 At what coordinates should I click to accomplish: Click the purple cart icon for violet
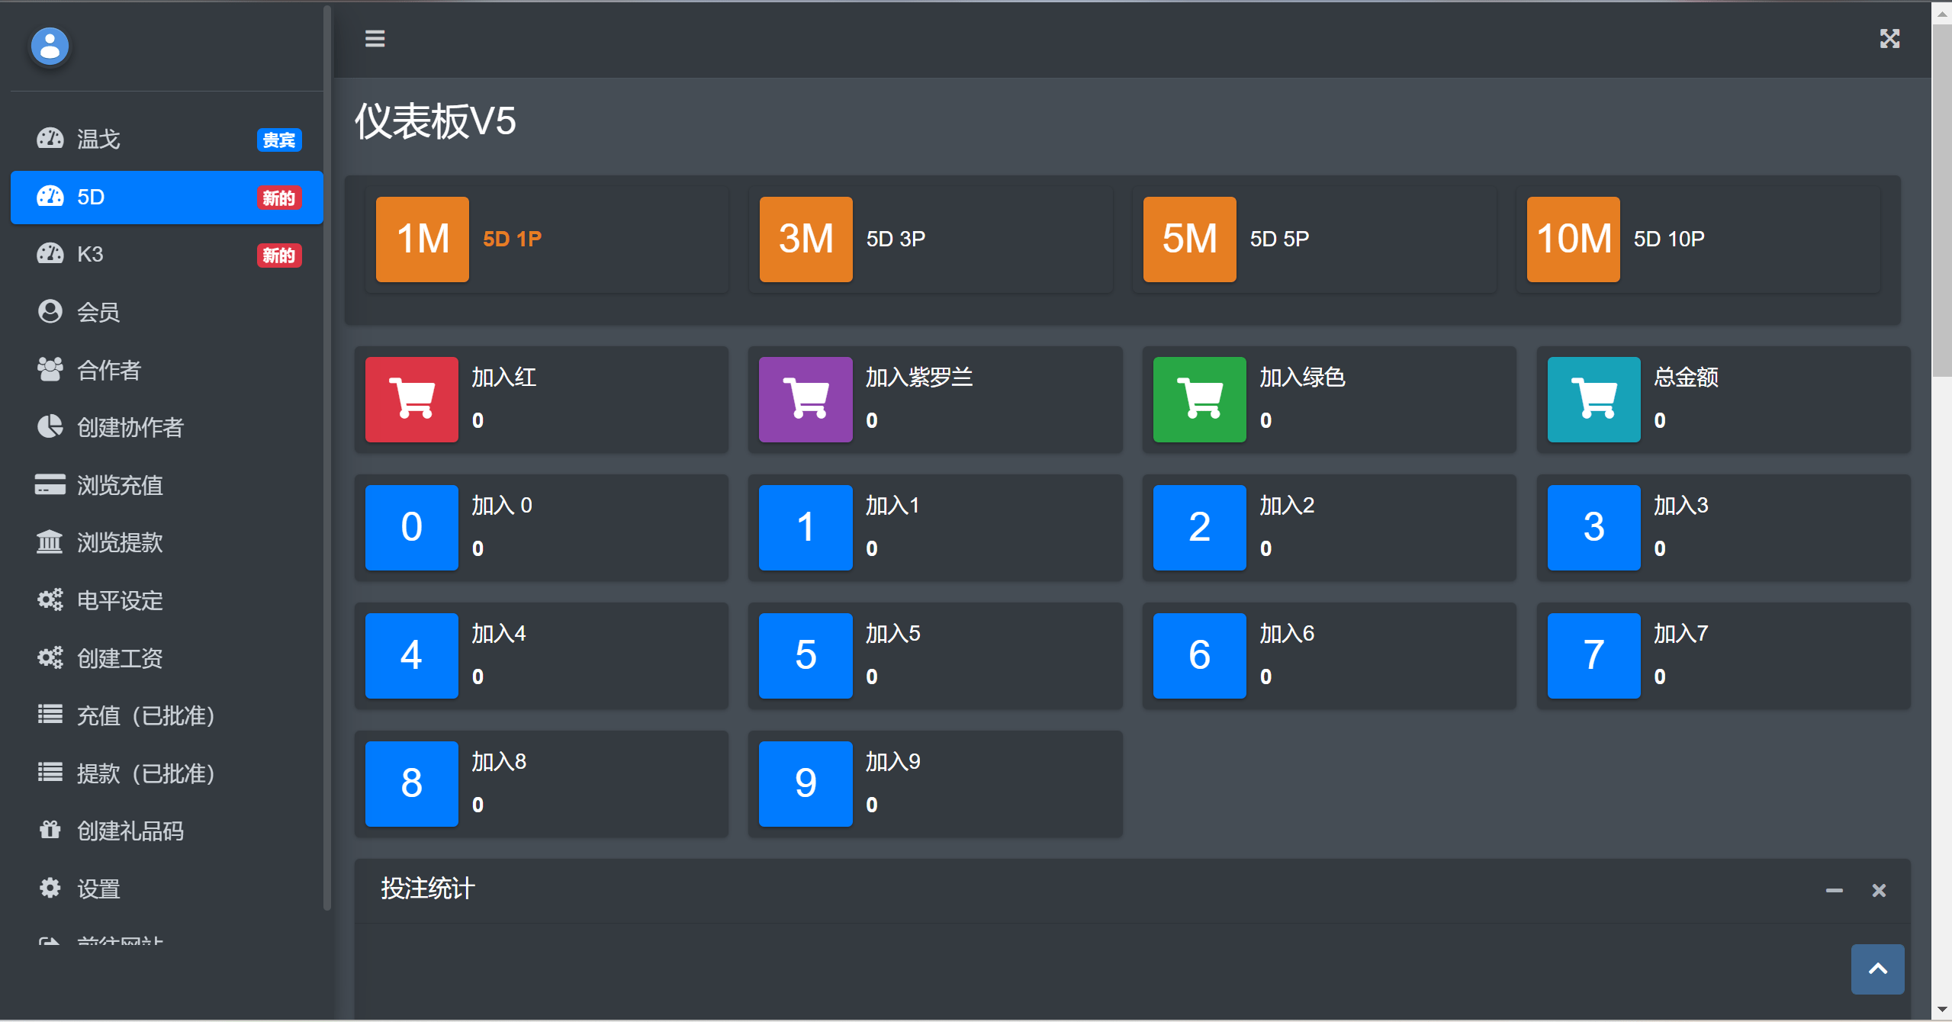pos(806,399)
